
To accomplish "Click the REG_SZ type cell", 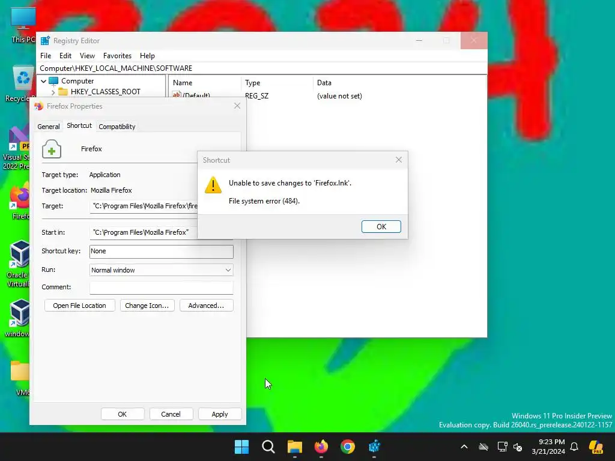I will tap(256, 95).
